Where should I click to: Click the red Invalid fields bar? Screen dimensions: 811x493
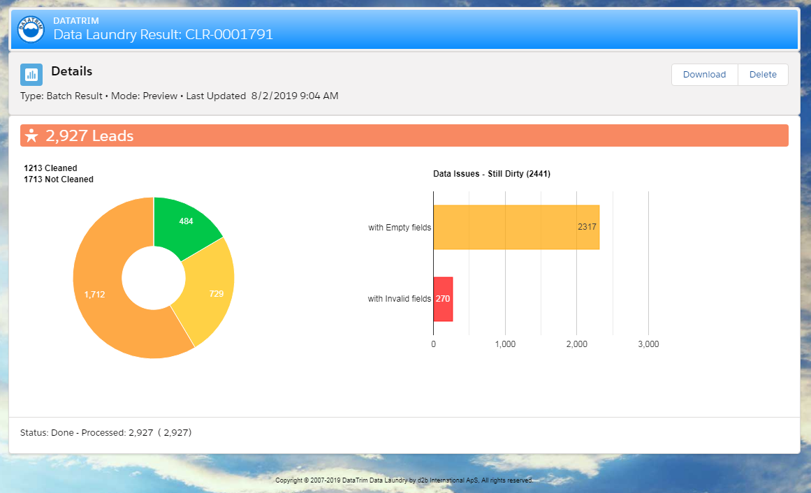pos(443,299)
